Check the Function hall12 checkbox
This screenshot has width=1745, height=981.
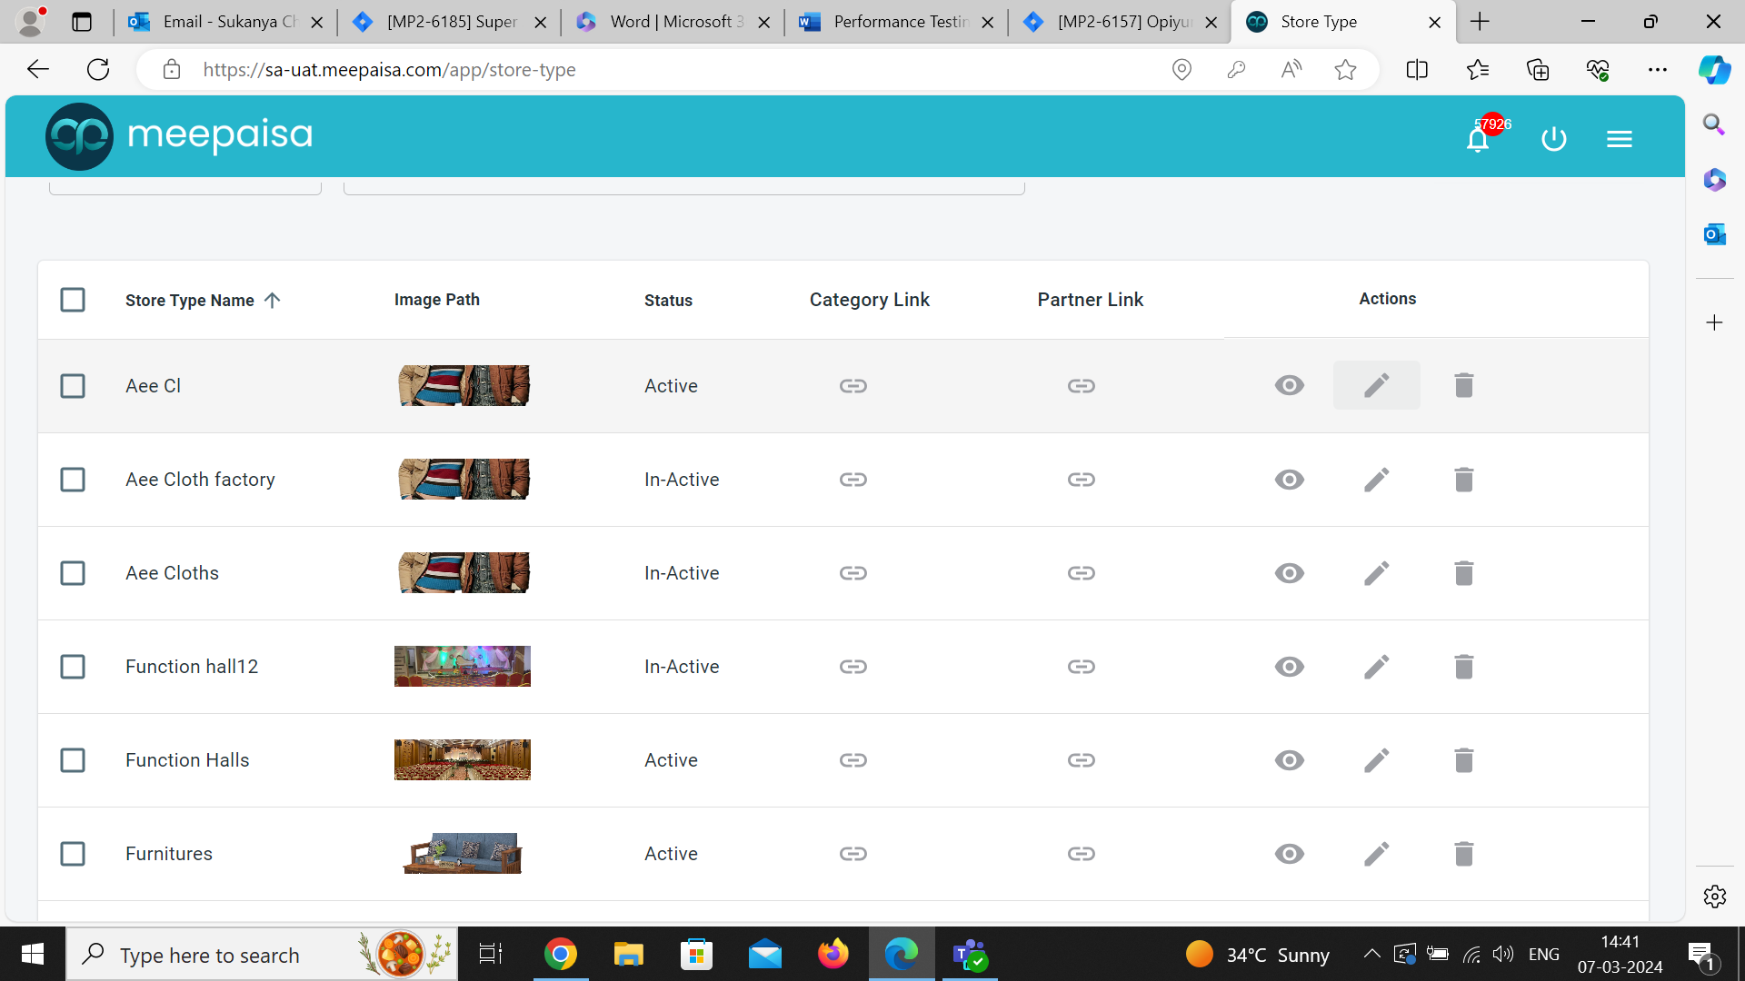73,667
